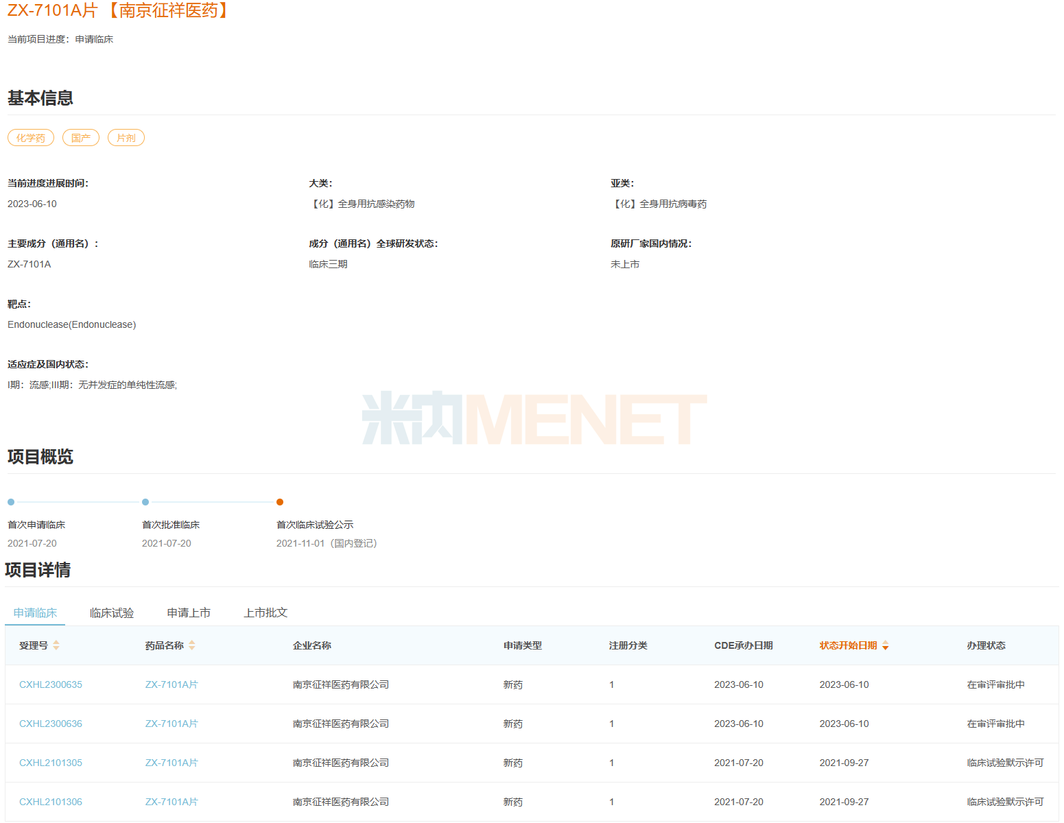The width and height of the screenshot is (1064, 823).
Task: Click the Endonuclease(Endonuclease) target value
Action: [x=72, y=324]
